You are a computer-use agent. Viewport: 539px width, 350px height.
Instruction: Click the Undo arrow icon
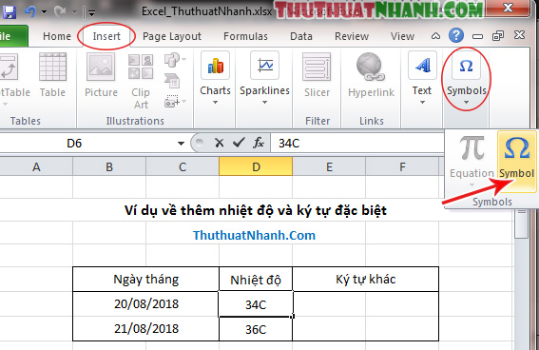30,12
